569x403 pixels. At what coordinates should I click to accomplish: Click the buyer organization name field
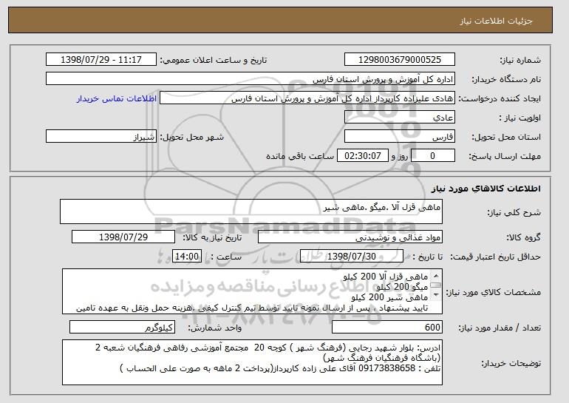click(251, 79)
